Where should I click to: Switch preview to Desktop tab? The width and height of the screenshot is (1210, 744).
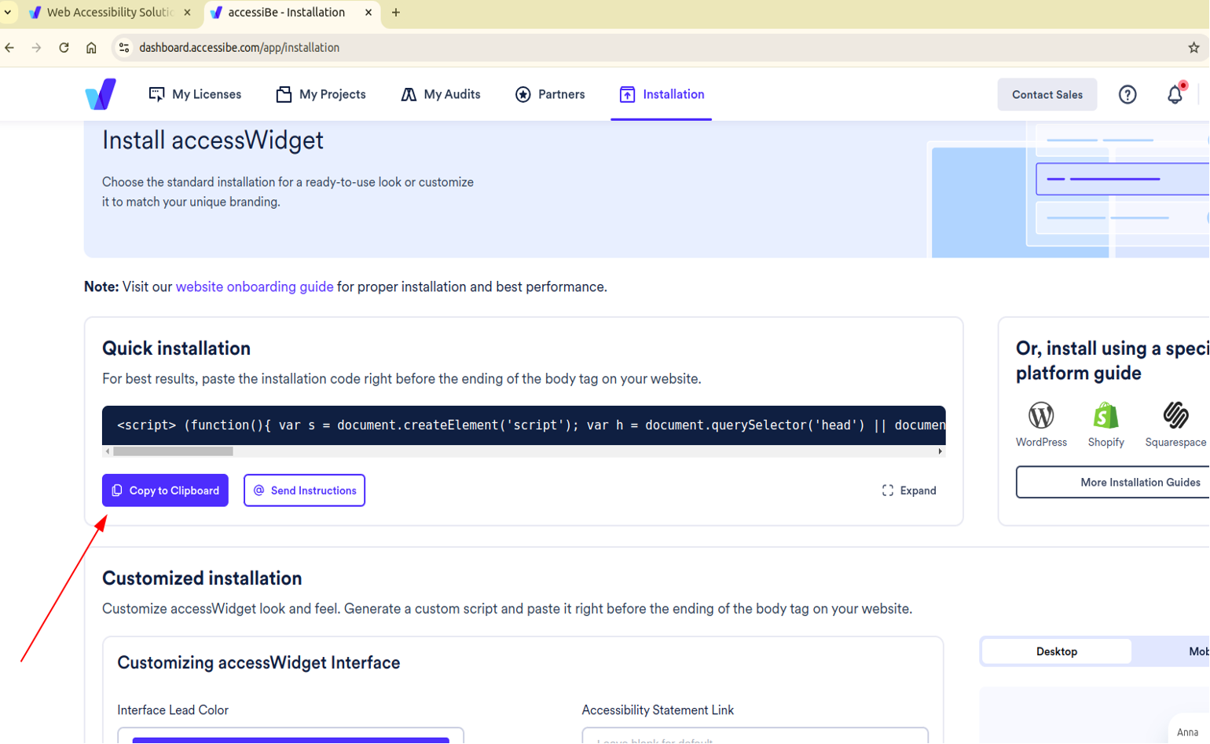click(x=1056, y=651)
